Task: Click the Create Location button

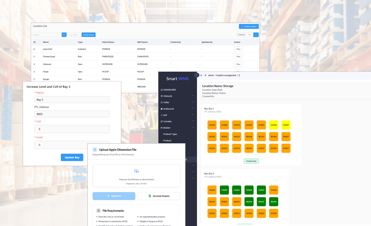Action: (x=249, y=26)
